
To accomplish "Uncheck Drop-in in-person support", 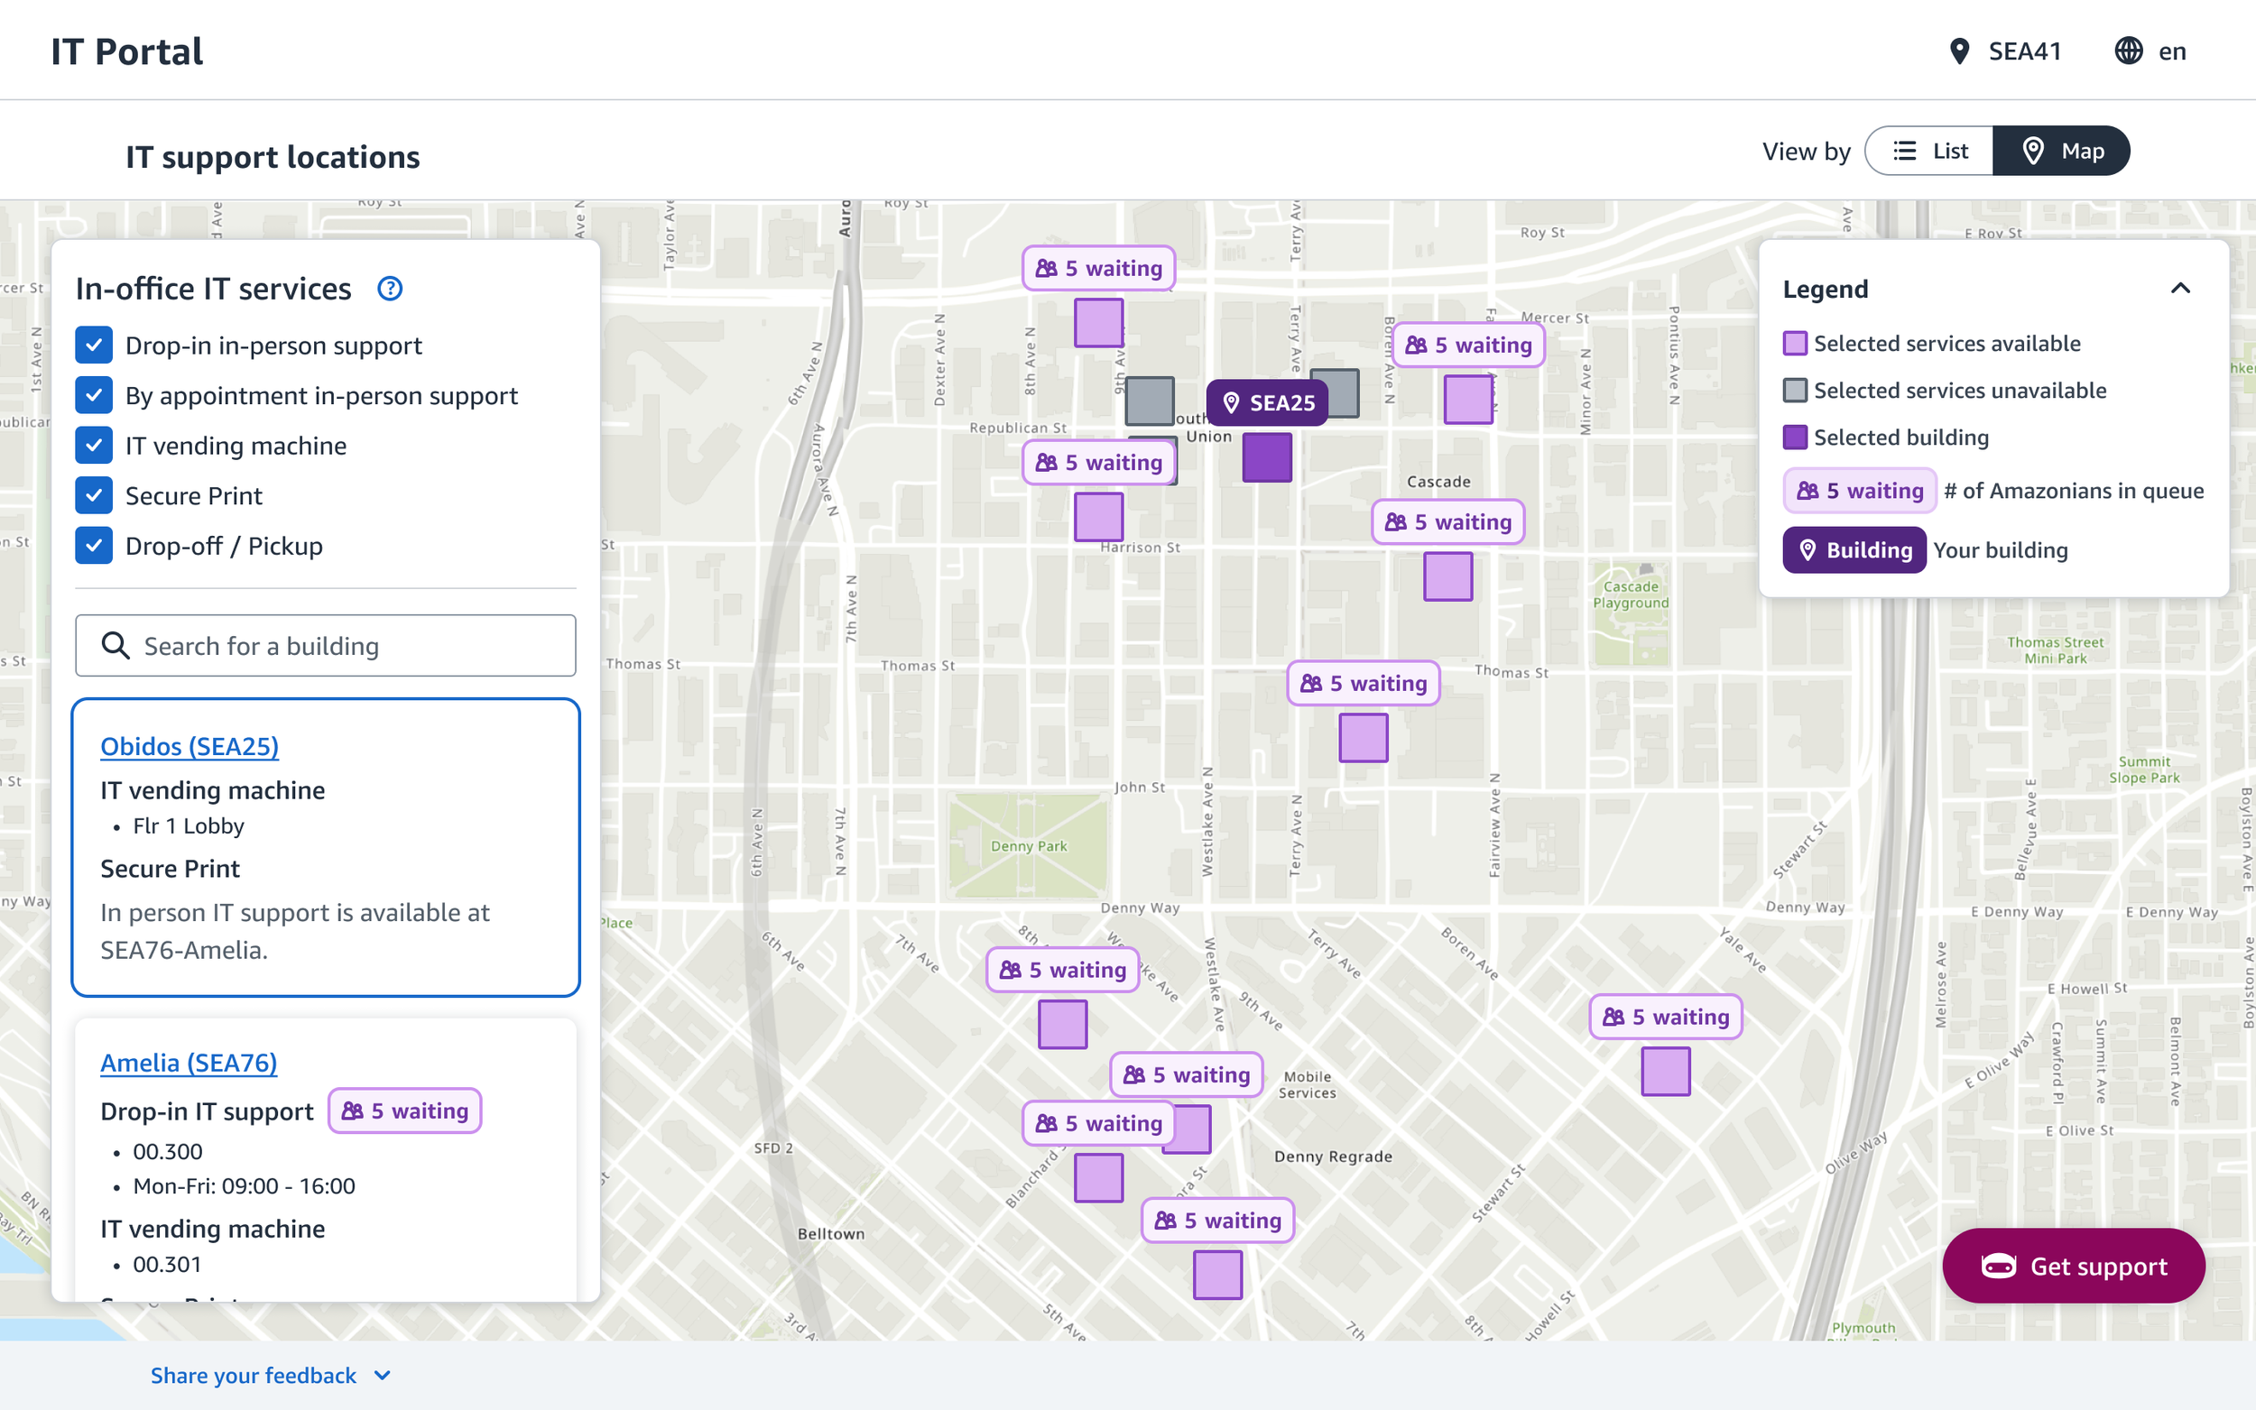I will (x=94, y=345).
